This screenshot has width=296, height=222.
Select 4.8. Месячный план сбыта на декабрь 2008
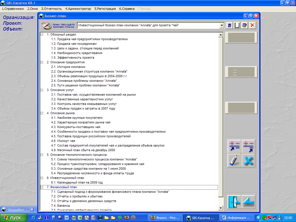(x=83, y=150)
